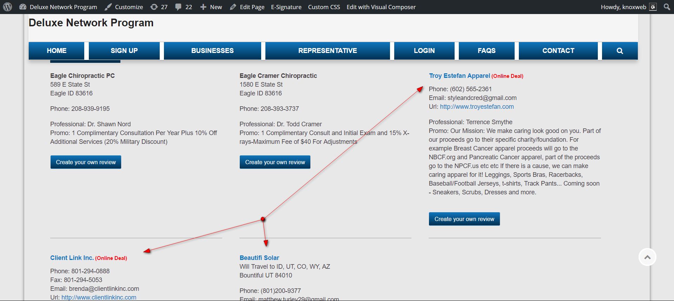Click the Eagle Cramer Chiropractic heading
This screenshot has width=674, height=301.
tap(278, 76)
